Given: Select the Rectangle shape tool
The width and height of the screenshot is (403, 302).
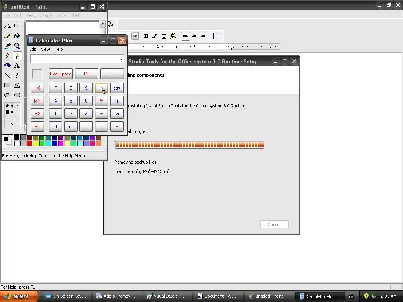Looking at the screenshot, I should click(7, 85).
